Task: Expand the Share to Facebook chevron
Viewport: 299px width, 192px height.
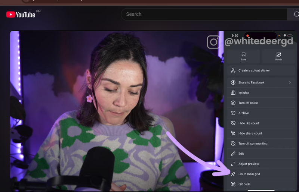Action: (290, 82)
